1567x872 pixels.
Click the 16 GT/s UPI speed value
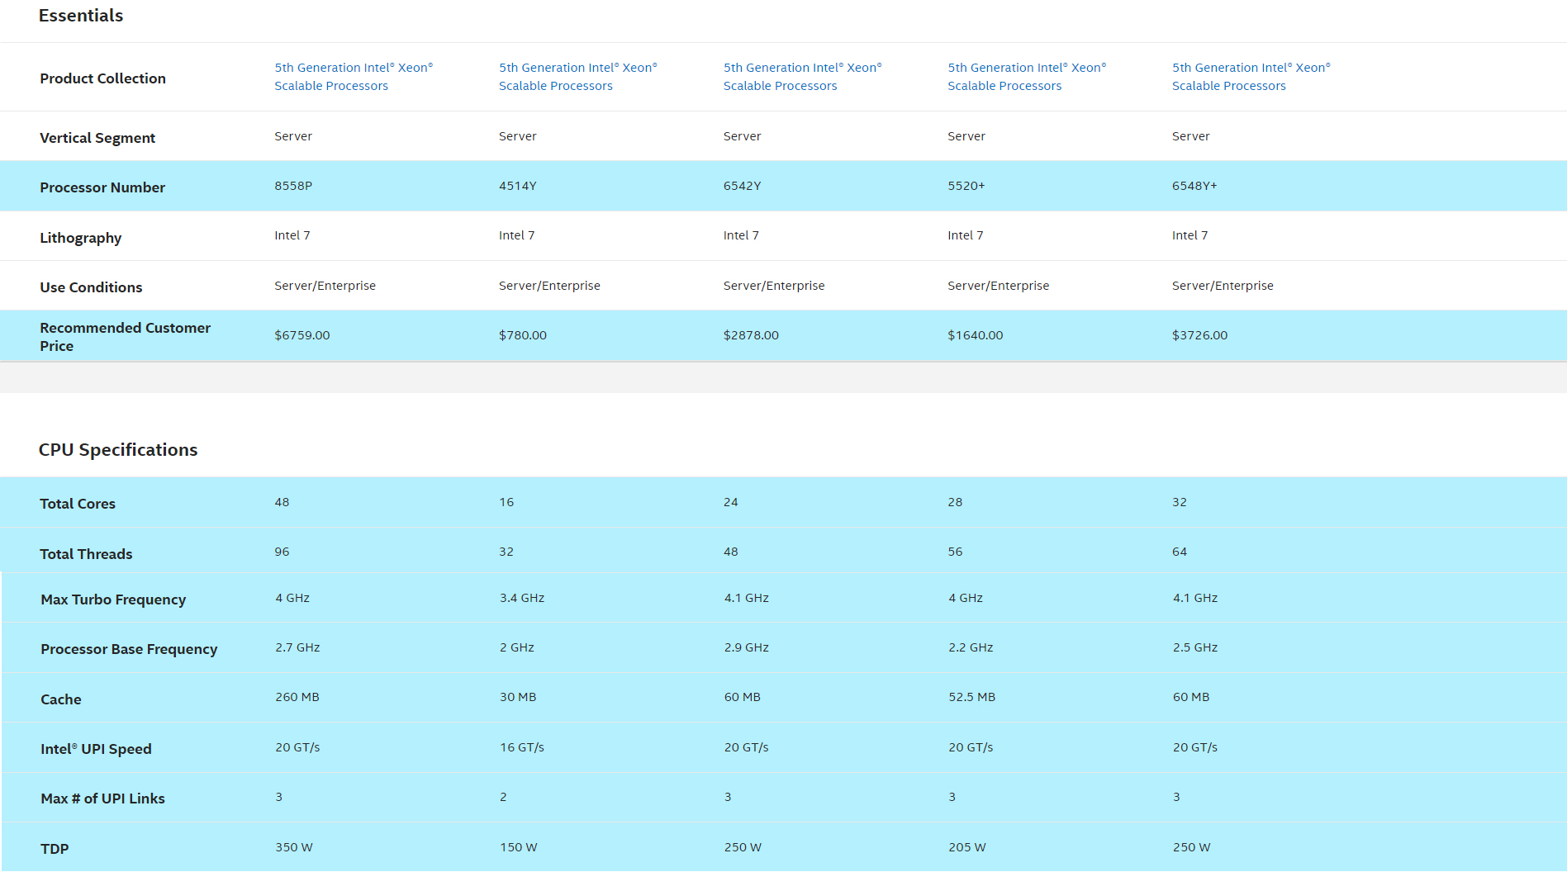pos(521,747)
